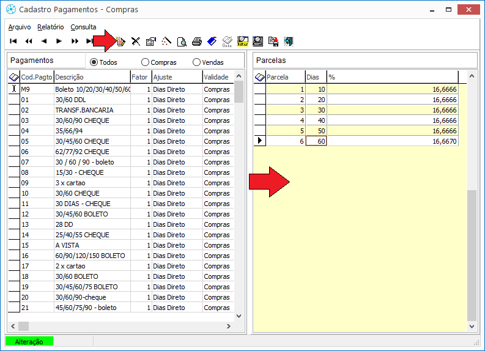This screenshot has width=485, height=351.
Task: Click the book icon in Parcelas grid header
Action: point(260,77)
